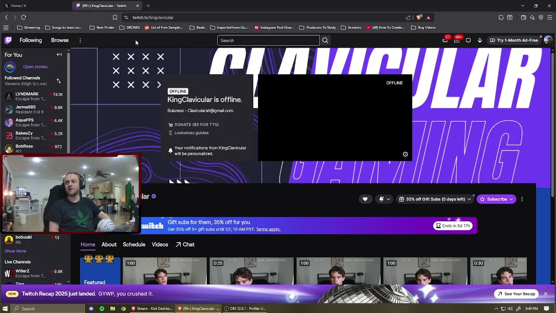Open the Brave Shields lion icon
This screenshot has width=556, height=313.
419,17
